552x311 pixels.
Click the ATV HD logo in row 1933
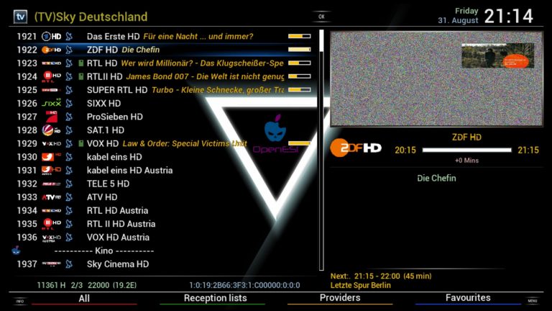click(x=52, y=197)
